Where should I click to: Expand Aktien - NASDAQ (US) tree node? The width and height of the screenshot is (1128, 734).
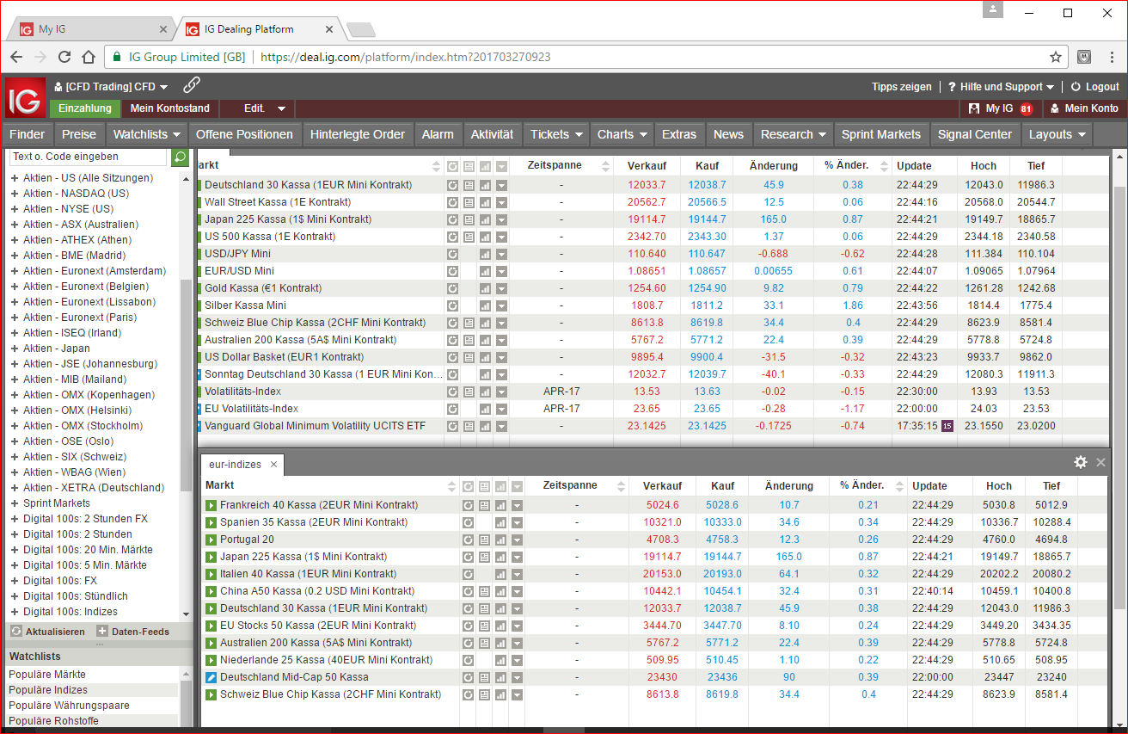pos(15,194)
